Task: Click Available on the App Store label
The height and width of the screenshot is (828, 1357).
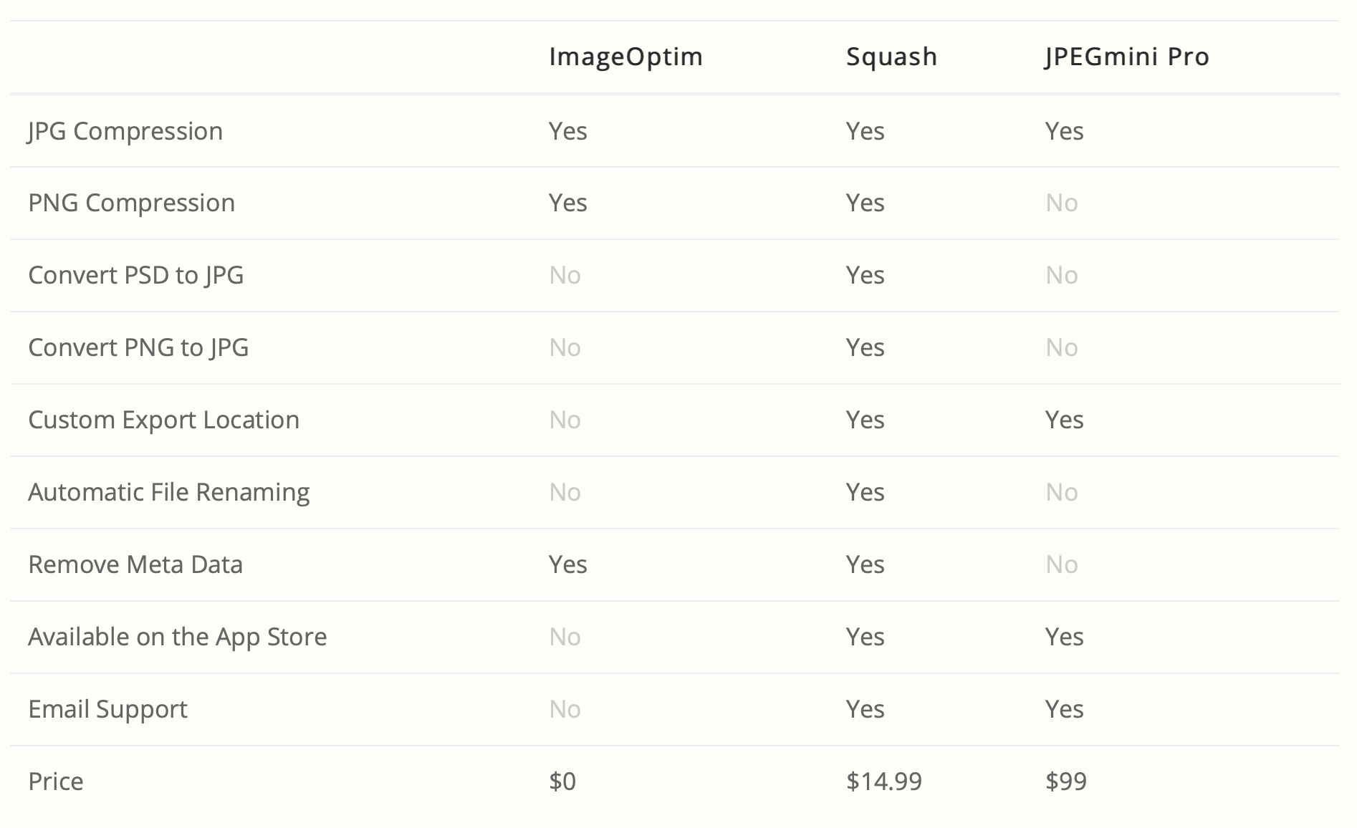Action: (178, 637)
